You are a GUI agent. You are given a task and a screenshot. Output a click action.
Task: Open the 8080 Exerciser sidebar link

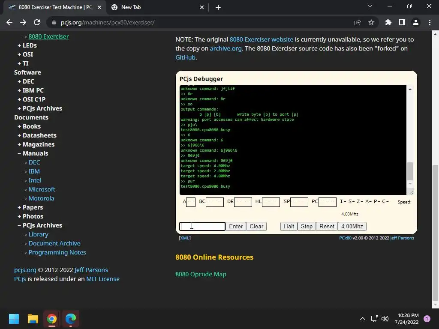pos(49,36)
